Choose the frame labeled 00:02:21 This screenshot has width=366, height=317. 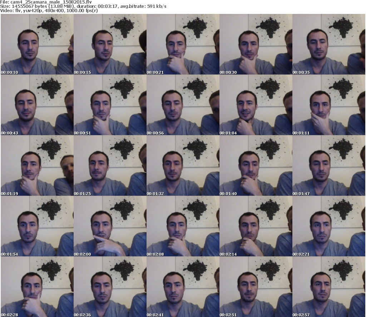[x=329, y=226]
